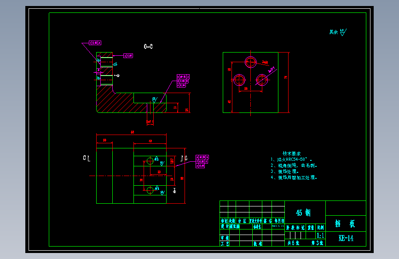This screenshot has width=399, height=259.
Task: Select the right 'C' section cutting mark
Action: coord(184,159)
